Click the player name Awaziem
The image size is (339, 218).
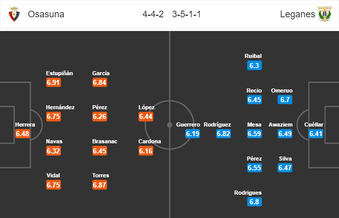point(285,124)
